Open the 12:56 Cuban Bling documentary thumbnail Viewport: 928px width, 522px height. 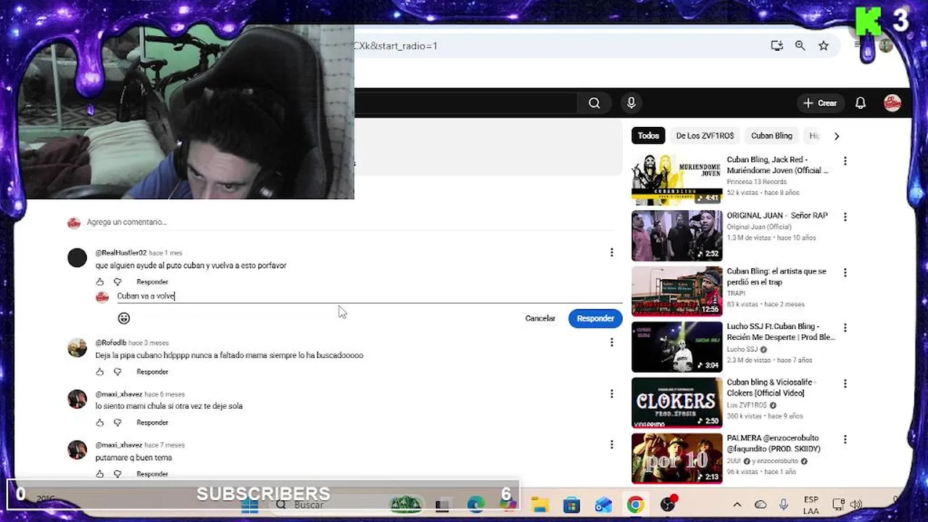click(676, 291)
